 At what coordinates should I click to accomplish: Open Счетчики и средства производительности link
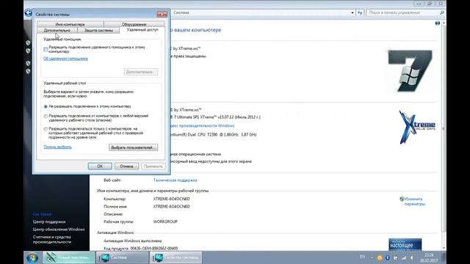pyautogui.click(x=52, y=240)
